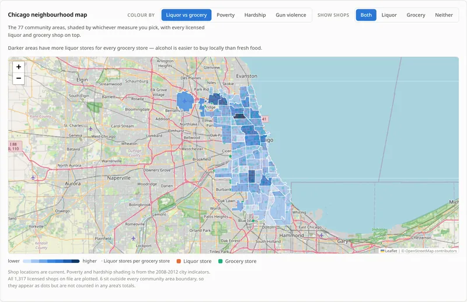This screenshot has width=467, height=302.
Task: Click the Bolingbrook map label
Action: tap(140, 205)
